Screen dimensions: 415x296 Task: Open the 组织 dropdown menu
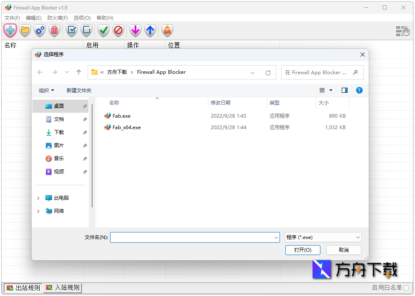click(46, 91)
